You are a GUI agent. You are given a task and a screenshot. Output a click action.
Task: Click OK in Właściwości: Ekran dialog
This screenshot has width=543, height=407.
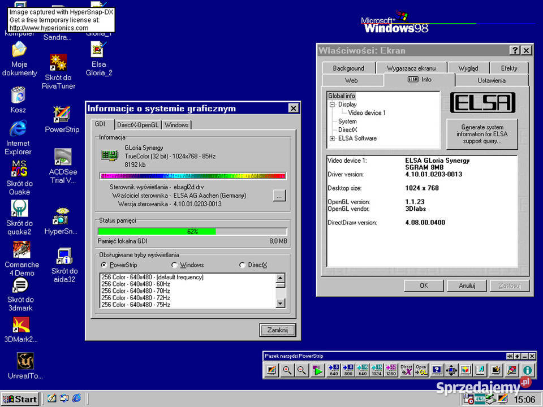point(424,285)
